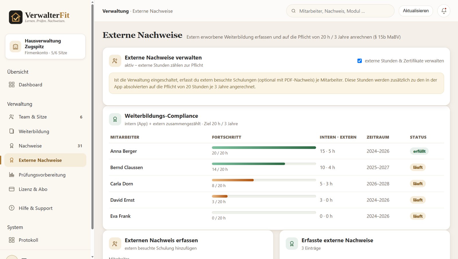
Task: Click the FORTSCHRITT column header
Action: pyautogui.click(x=226, y=137)
